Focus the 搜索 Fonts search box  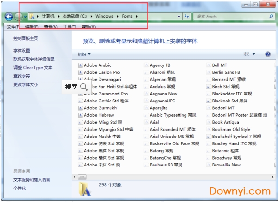pos(234,17)
